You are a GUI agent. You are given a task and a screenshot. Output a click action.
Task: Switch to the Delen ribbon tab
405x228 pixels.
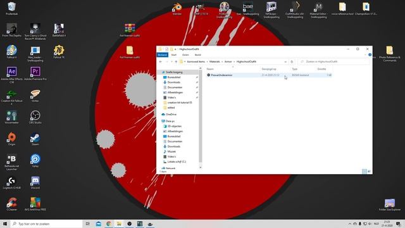185,55
